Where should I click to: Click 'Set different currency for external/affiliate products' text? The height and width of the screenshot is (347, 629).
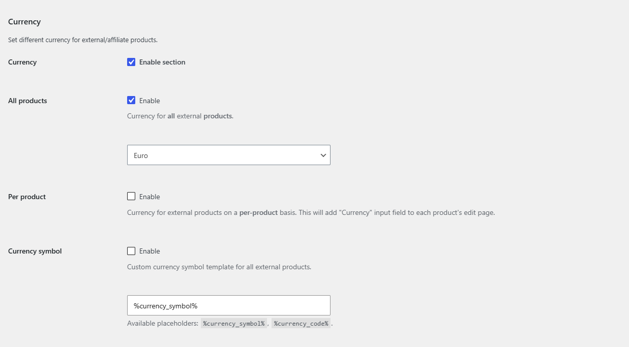tap(83, 40)
